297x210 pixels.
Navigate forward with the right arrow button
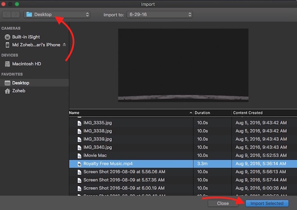(16, 14)
